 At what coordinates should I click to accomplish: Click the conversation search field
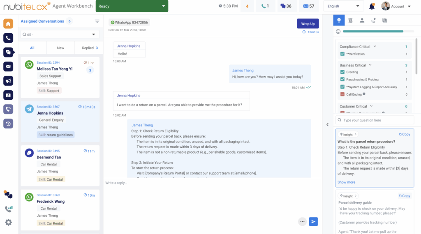tap(60, 34)
